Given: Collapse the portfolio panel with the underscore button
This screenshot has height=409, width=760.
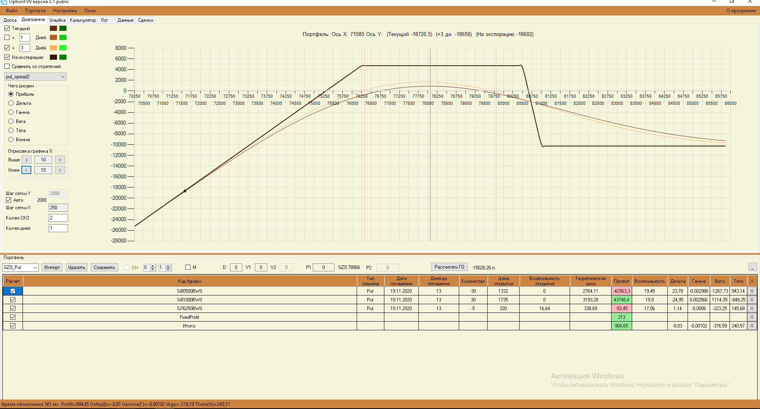Looking at the screenshot, I should click(x=752, y=267).
